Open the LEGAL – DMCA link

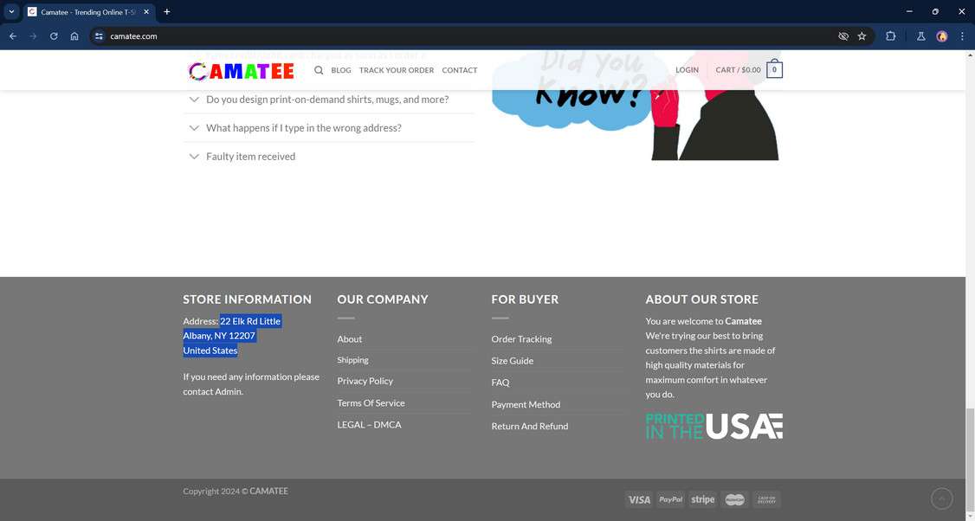[x=370, y=425]
